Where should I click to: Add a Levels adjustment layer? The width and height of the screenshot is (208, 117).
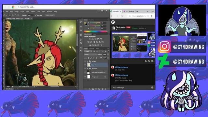[93, 39]
